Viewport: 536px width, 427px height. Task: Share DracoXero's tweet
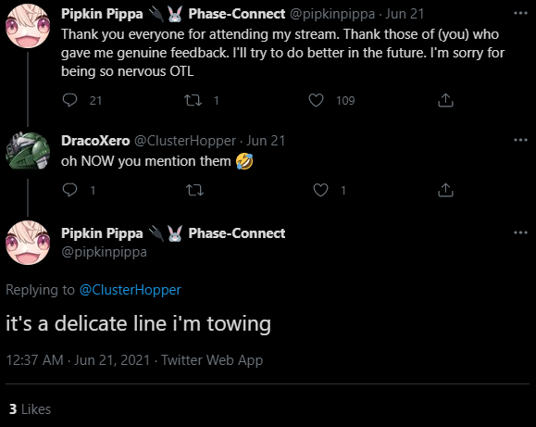coord(445,190)
